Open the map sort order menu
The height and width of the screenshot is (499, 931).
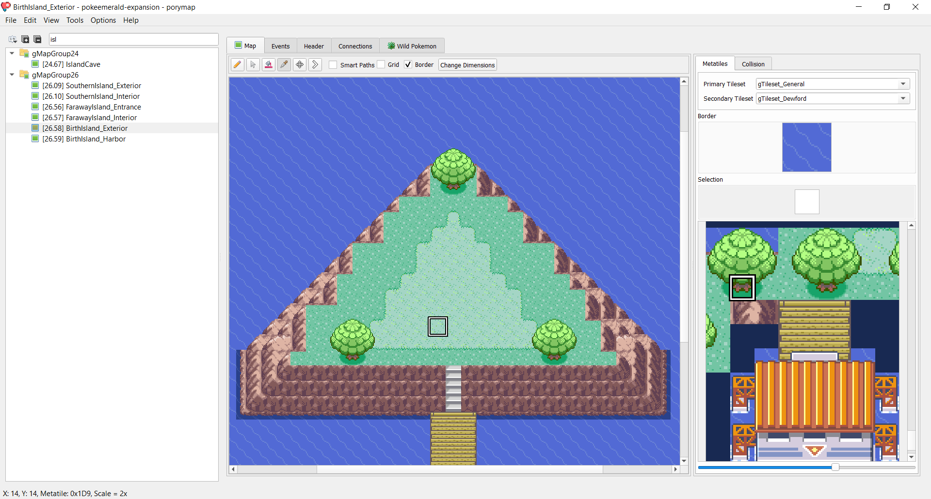pos(13,39)
